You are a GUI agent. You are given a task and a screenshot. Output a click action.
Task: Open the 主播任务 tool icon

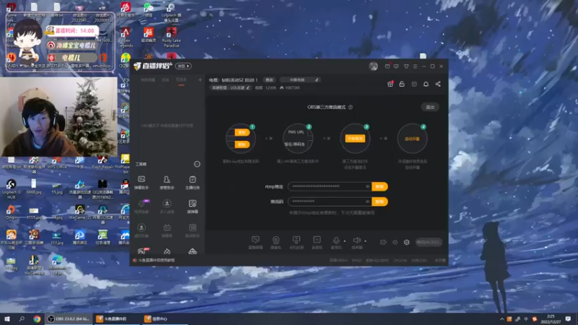[x=192, y=183]
